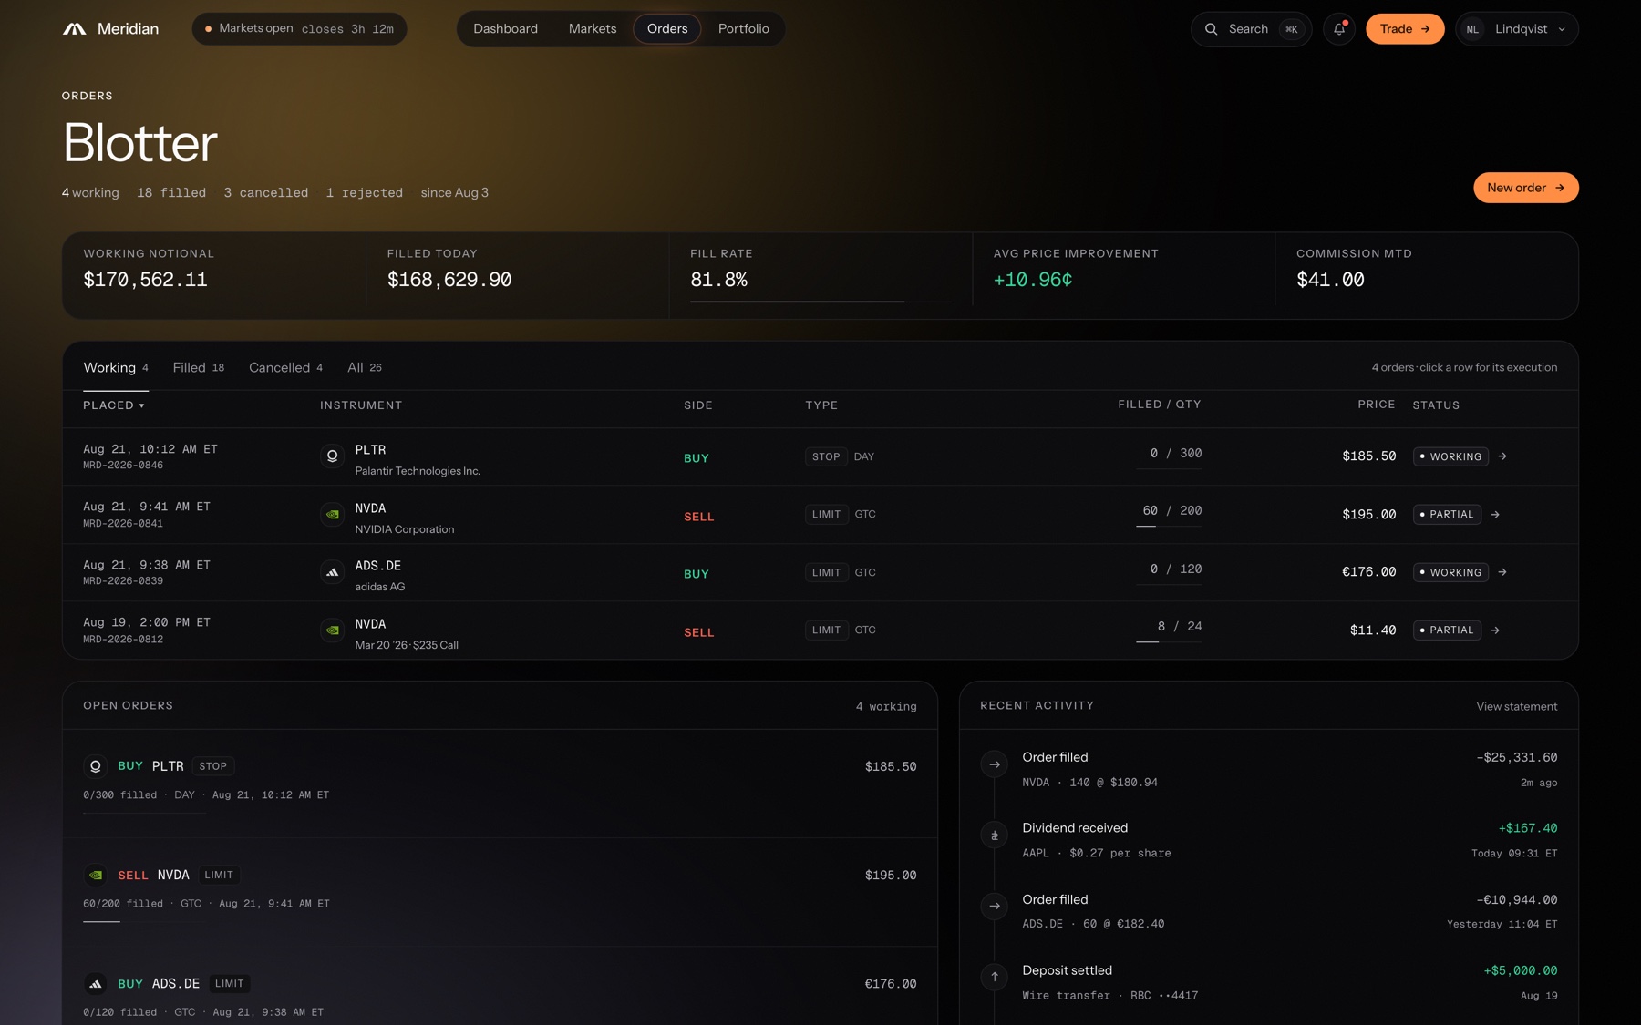The image size is (1641, 1025).
Task: Click the arrow icon beside ADS.DE Order filled
Action: (x=995, y=906)
